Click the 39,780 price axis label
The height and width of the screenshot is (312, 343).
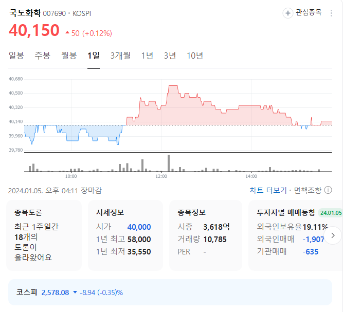[15, 150]
